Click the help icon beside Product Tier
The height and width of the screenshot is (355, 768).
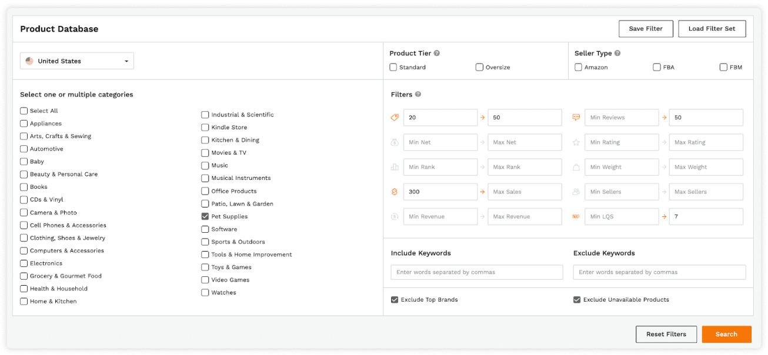[437, 53]
